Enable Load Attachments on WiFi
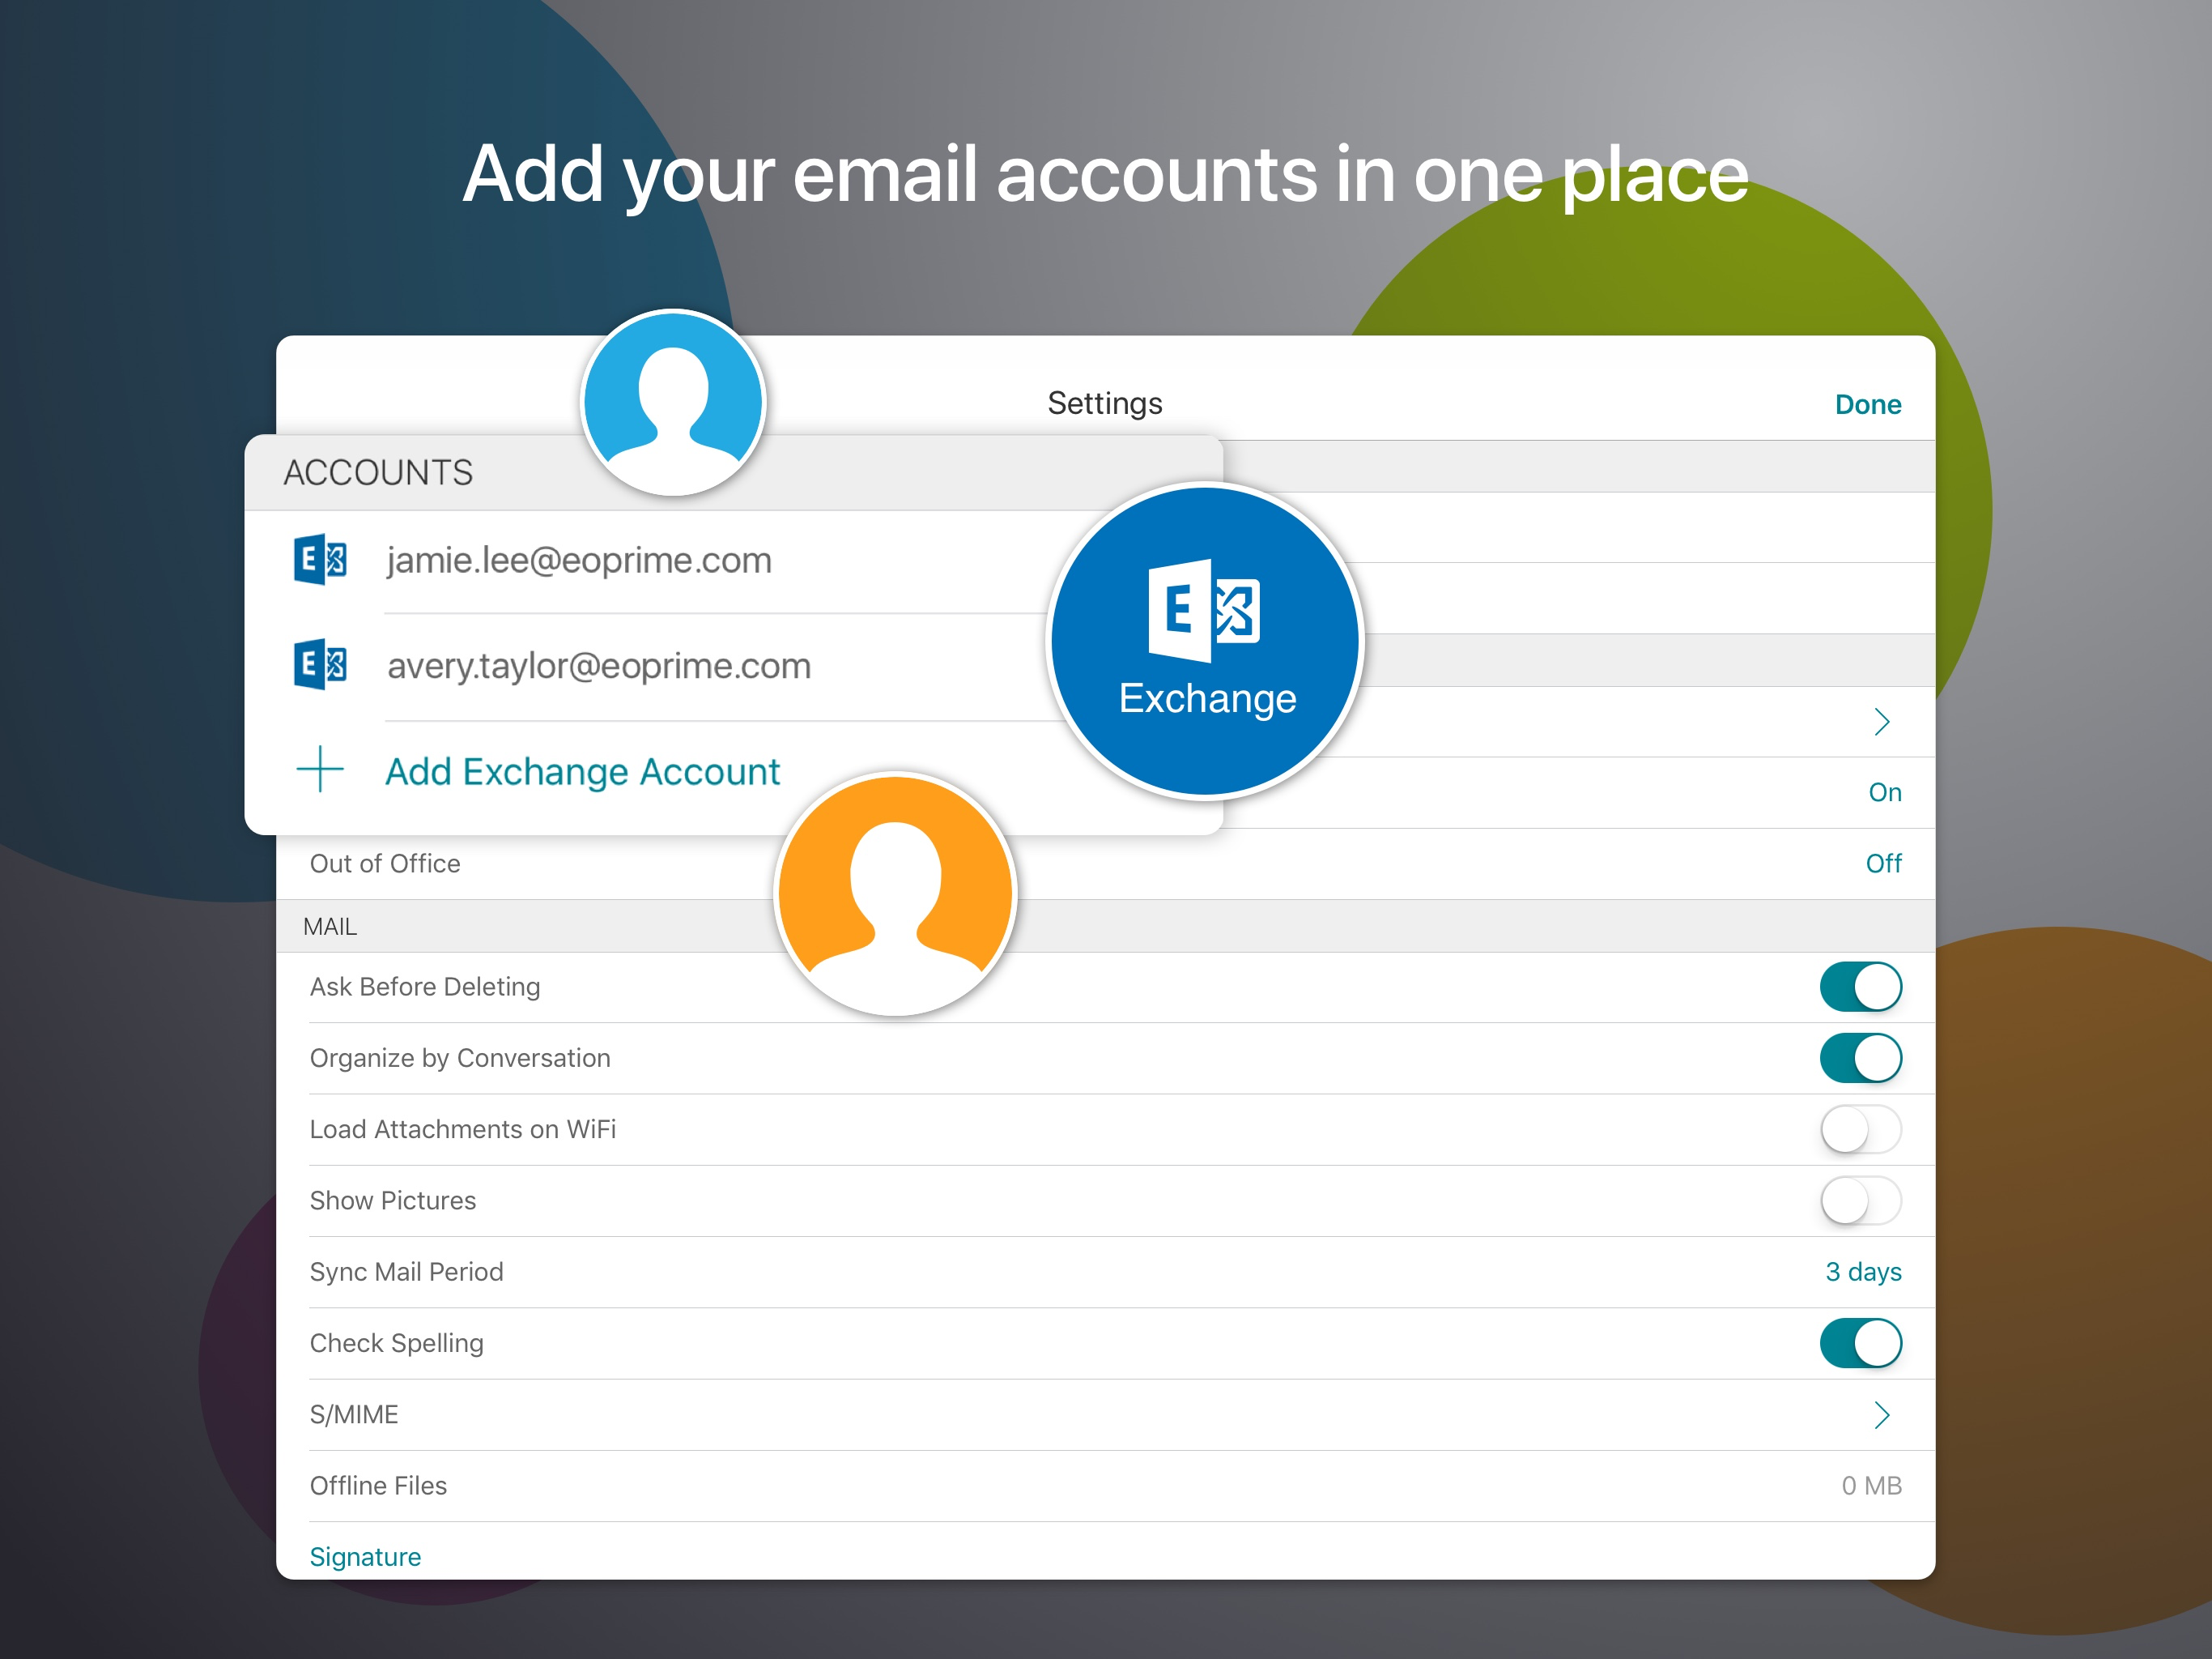 [x=1859, y=1130]
